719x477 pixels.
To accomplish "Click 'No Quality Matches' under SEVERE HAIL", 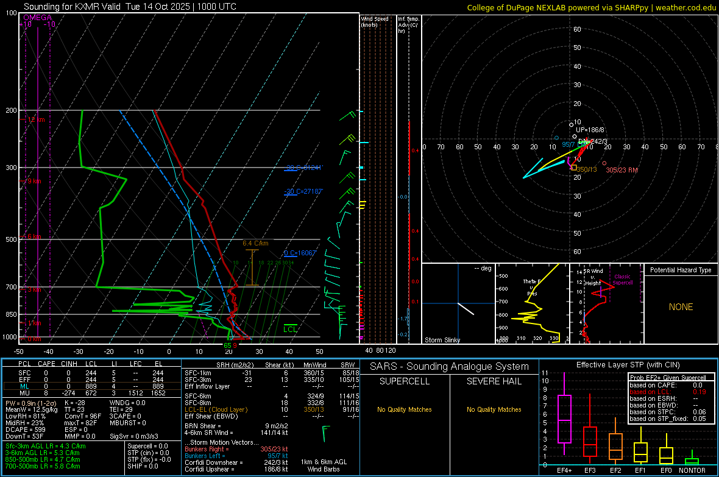I will [x=494, y=409].
